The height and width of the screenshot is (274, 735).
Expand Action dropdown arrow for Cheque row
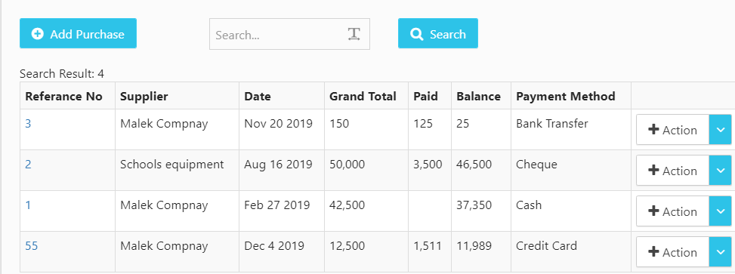[720, 171]
